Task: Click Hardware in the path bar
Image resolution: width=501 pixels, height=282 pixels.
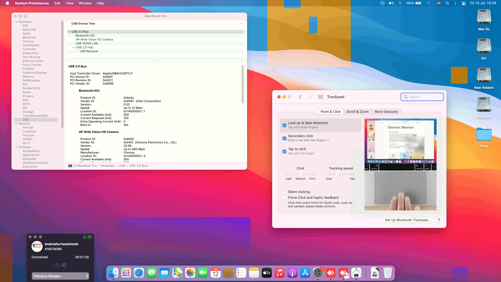Action: pos(108,166)
